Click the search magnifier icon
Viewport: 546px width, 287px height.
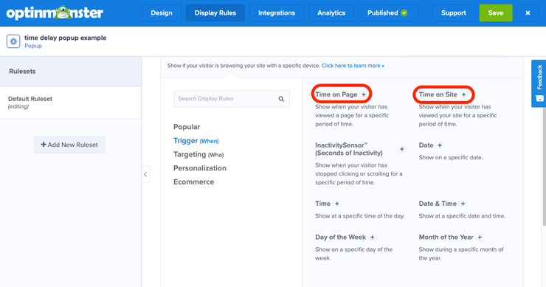281,99
